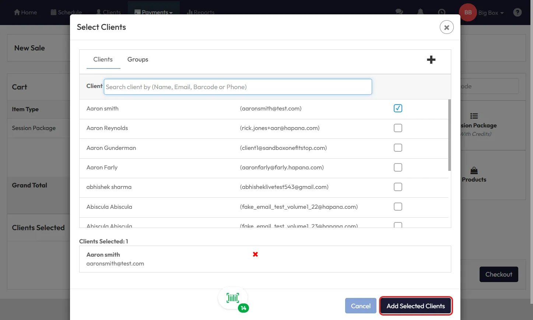The width and height of the screenshot is (533, 320).
Task: Open the help question mark icon
Action: (x=517, y=13)
